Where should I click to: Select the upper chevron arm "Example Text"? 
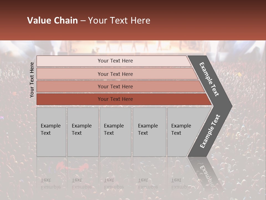pyautogui.click(x=209, y=79)
